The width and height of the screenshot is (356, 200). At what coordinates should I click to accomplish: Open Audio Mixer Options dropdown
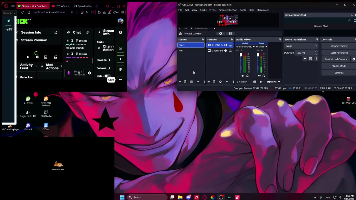[x=273, y=82]
